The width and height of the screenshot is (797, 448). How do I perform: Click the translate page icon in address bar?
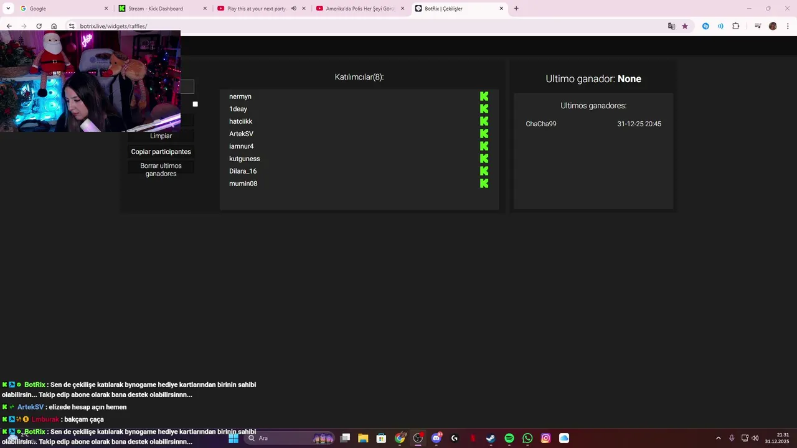[671, 26]
